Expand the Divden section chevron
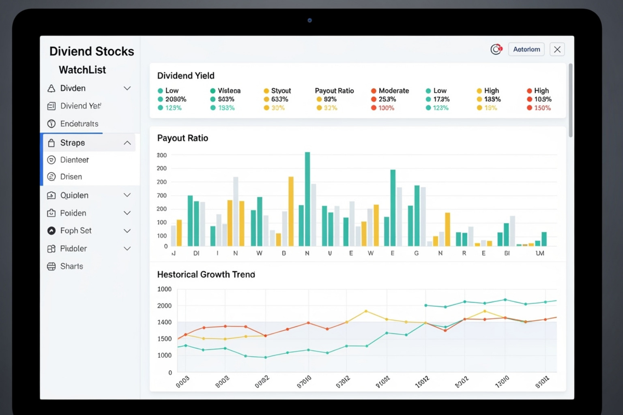 tap(127, 88)
